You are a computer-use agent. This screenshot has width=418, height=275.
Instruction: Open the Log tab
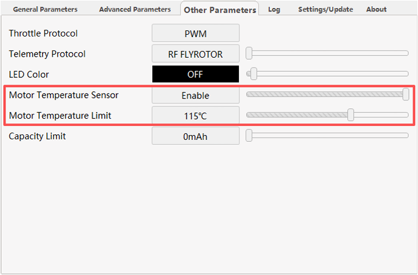(274, 9)
